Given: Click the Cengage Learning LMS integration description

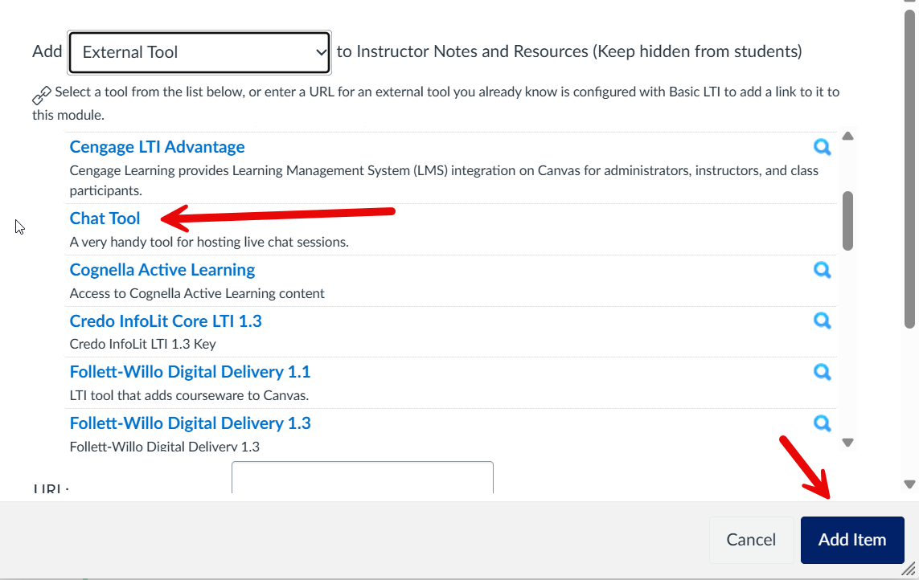Looking at the screenshot, I should (x=445, y=181).
